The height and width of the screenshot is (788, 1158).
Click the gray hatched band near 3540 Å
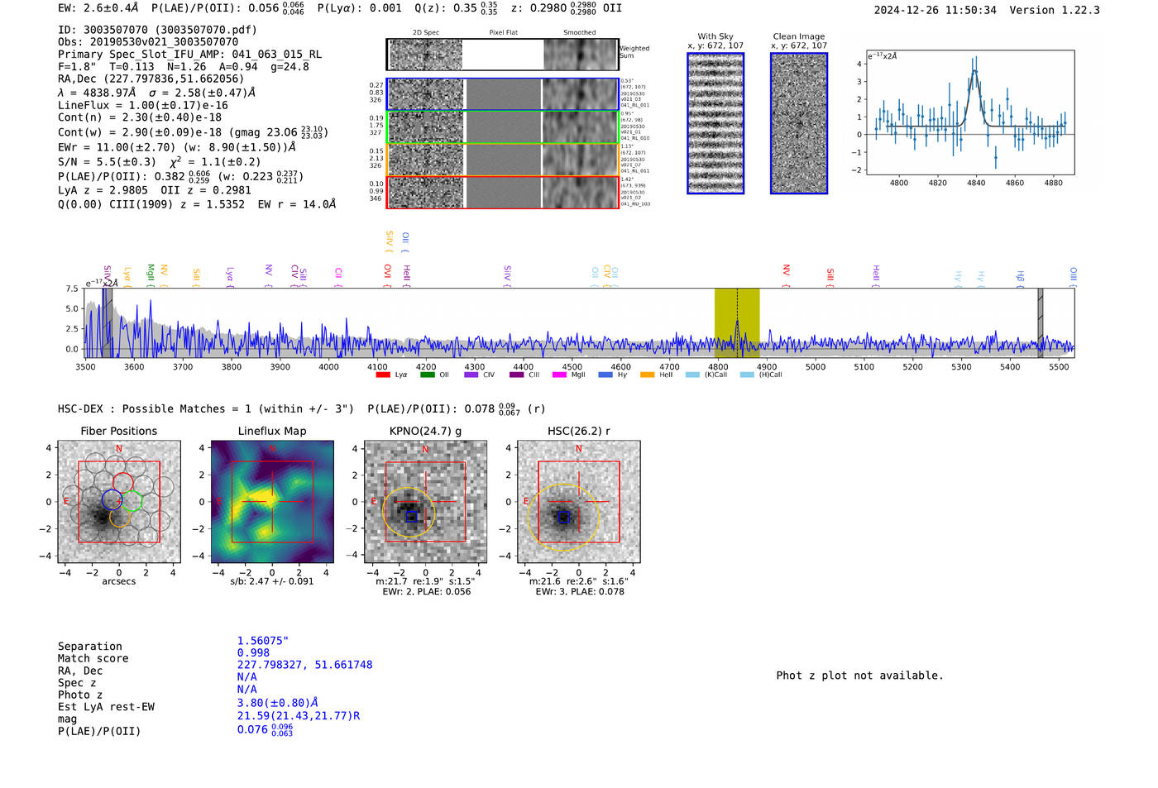[x=108, y=322]
